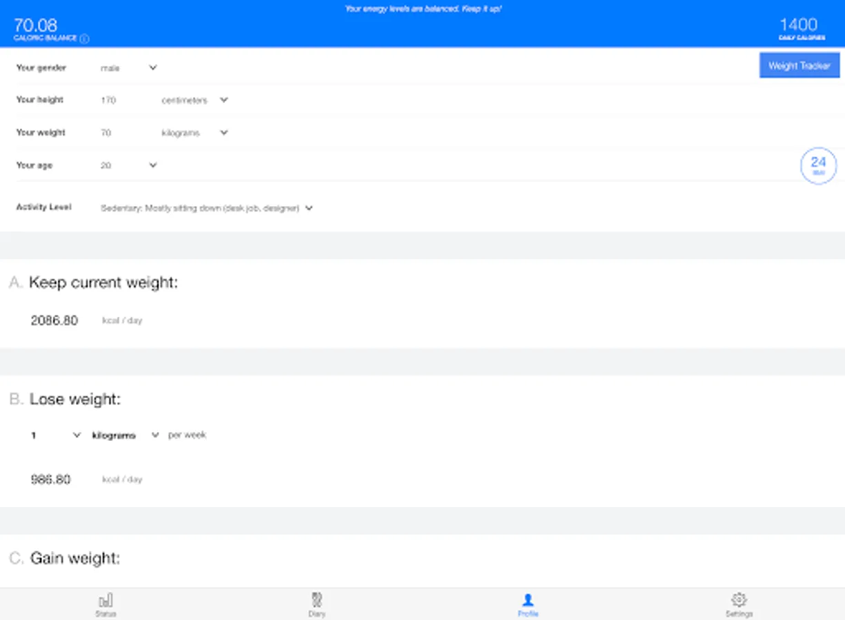Image resolution: width=845 pixels, height=620 pixels.
Task: Change the lose weight kilograms unit dropdown
Action: point(125,435)
